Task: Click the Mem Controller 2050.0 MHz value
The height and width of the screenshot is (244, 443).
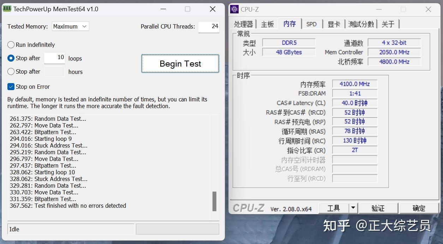Action: tap(394, 52)
